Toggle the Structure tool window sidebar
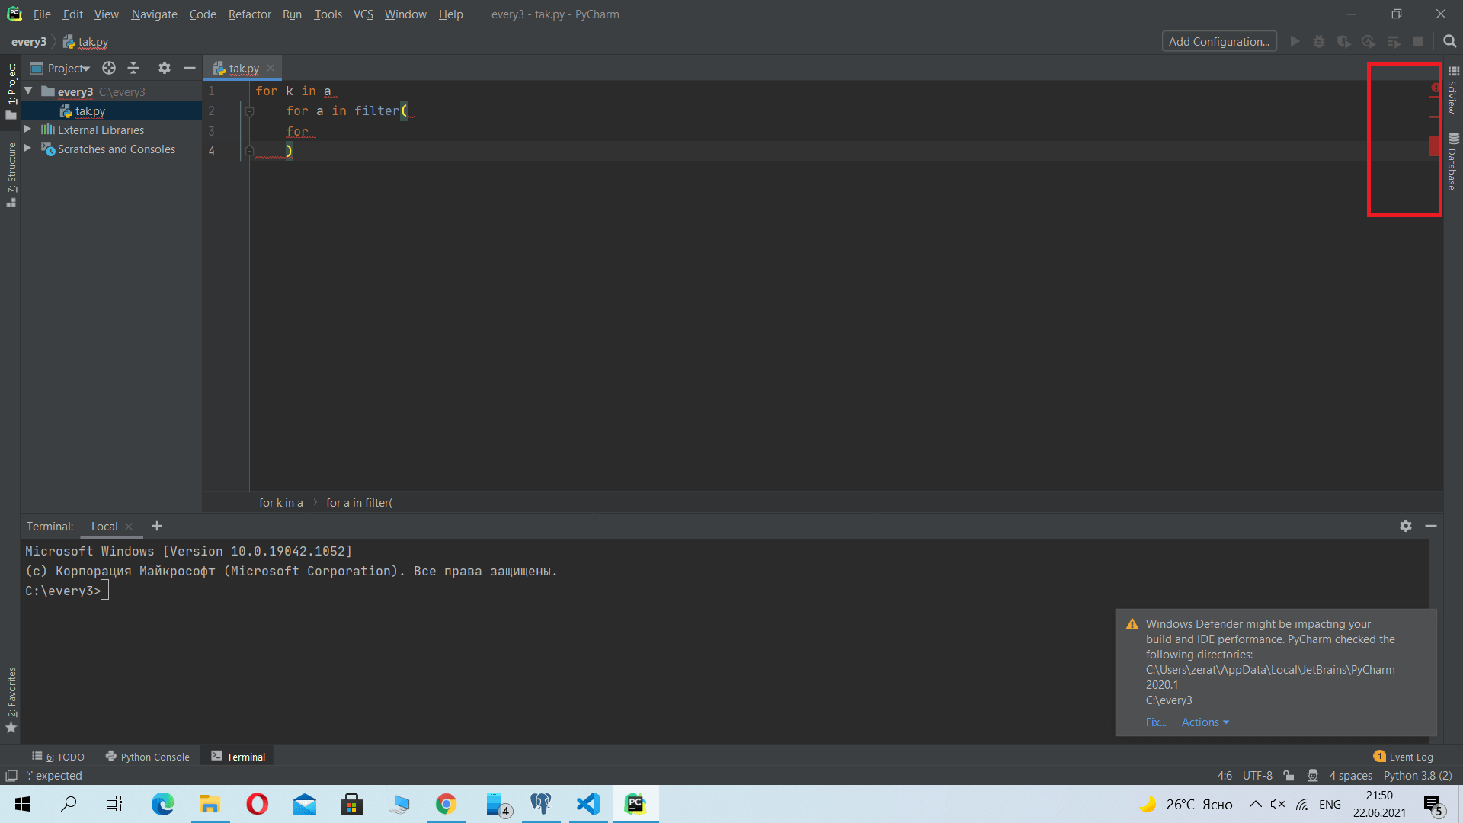Image resolution: width=1463 pixels, height=823 pixels. [x=11, y=174]
